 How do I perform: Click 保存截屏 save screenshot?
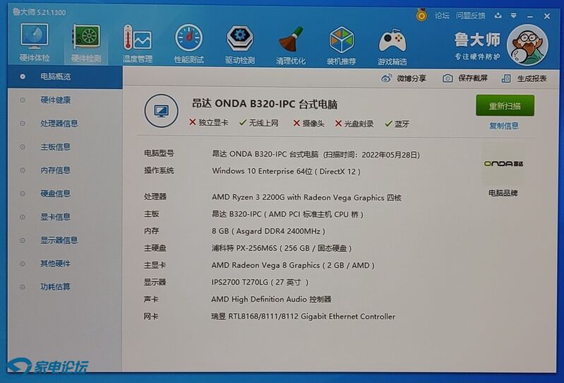click(x=473, y=78)
